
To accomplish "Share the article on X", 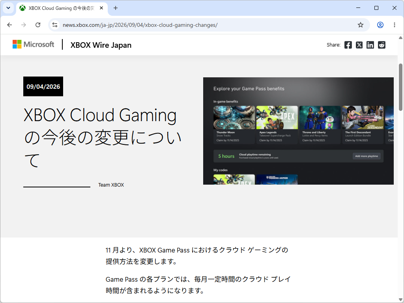I will click(359, 45).
